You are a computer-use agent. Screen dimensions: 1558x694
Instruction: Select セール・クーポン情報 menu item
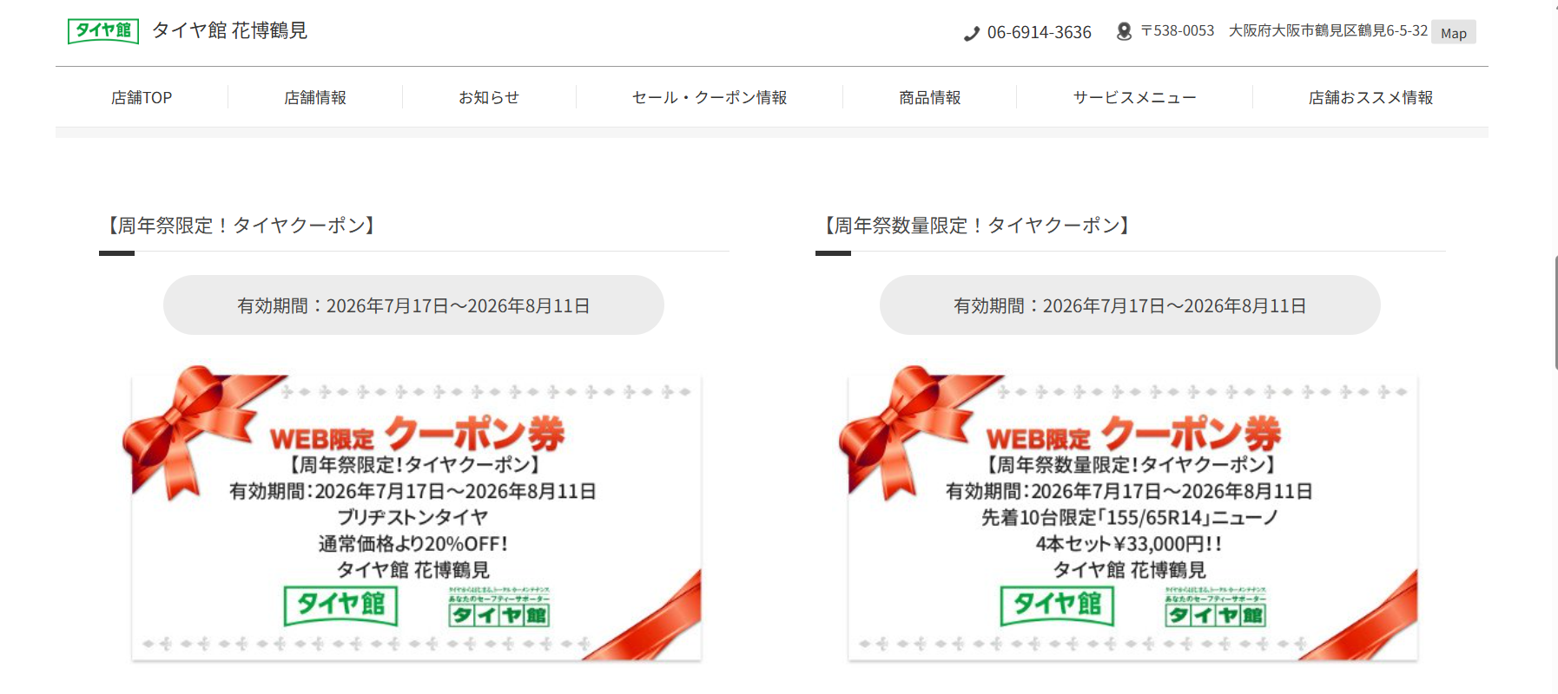710,97
